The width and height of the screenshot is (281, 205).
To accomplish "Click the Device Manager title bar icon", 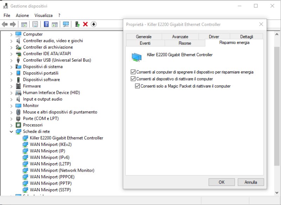I will (6, 6).
